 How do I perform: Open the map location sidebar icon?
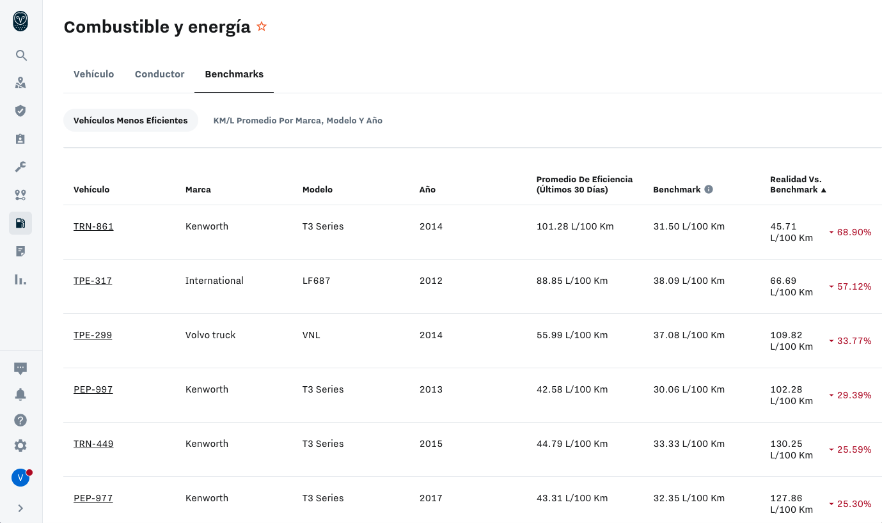click(20, 83)
